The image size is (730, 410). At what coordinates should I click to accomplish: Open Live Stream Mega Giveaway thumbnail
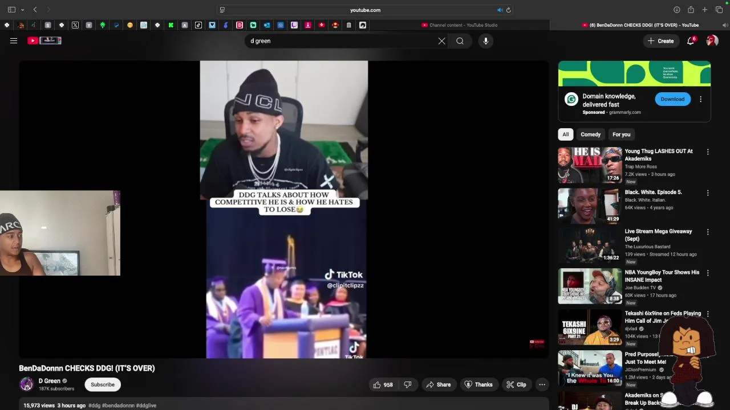(590, 245)
